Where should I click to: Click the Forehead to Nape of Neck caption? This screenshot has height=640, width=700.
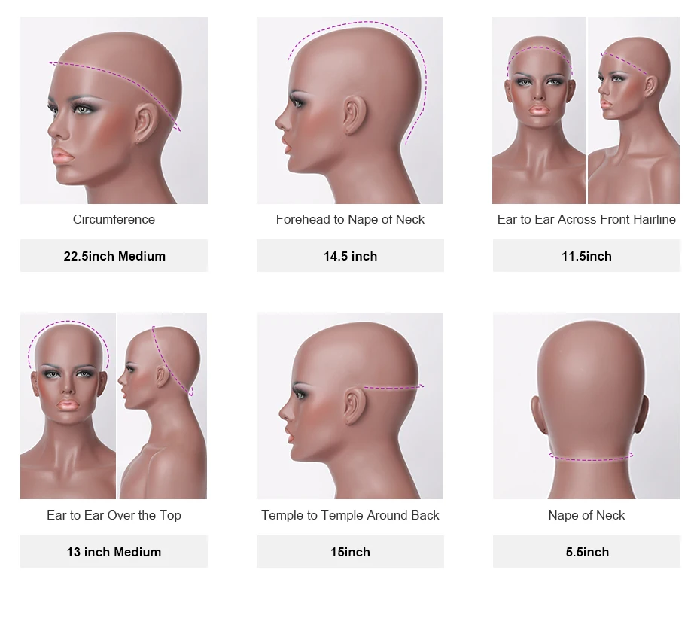[350, 219]
